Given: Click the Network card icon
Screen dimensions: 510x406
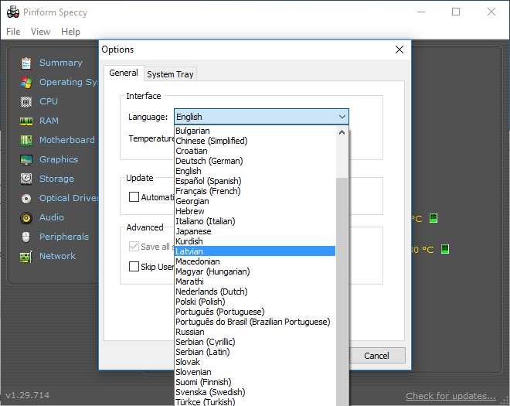Looking at the screenshot, I should pos(26,257).
